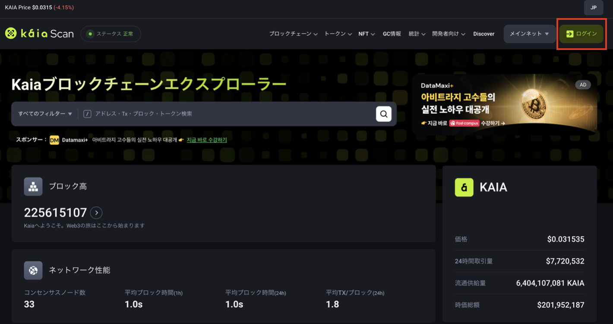Click the Kaiaへようこそ welcome text
This screenshot has height=324, width=613.
pyautogui.click(x=84, y=225)
